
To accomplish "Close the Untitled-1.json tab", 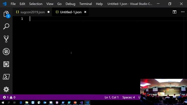I will pyautogui.click(x=85, y=12).
